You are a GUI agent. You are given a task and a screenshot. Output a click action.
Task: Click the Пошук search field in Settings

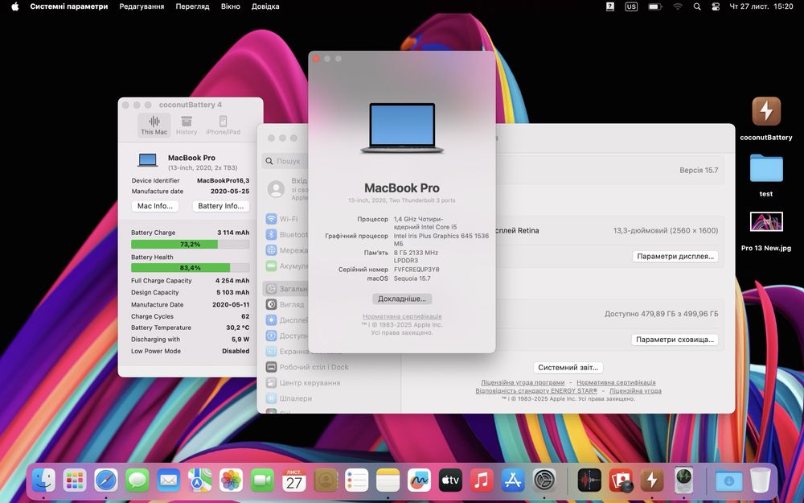[285, 161]
